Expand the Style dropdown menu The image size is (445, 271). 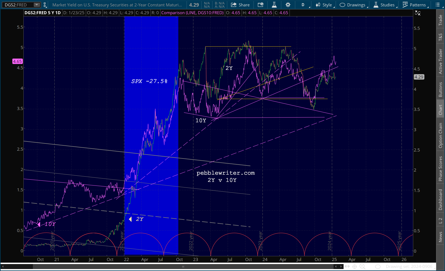324,5
